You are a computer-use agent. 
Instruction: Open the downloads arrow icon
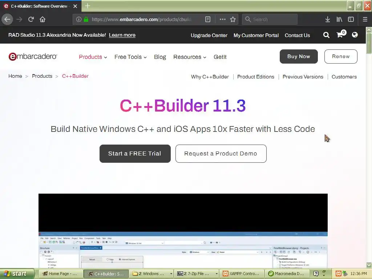(327, 19)
